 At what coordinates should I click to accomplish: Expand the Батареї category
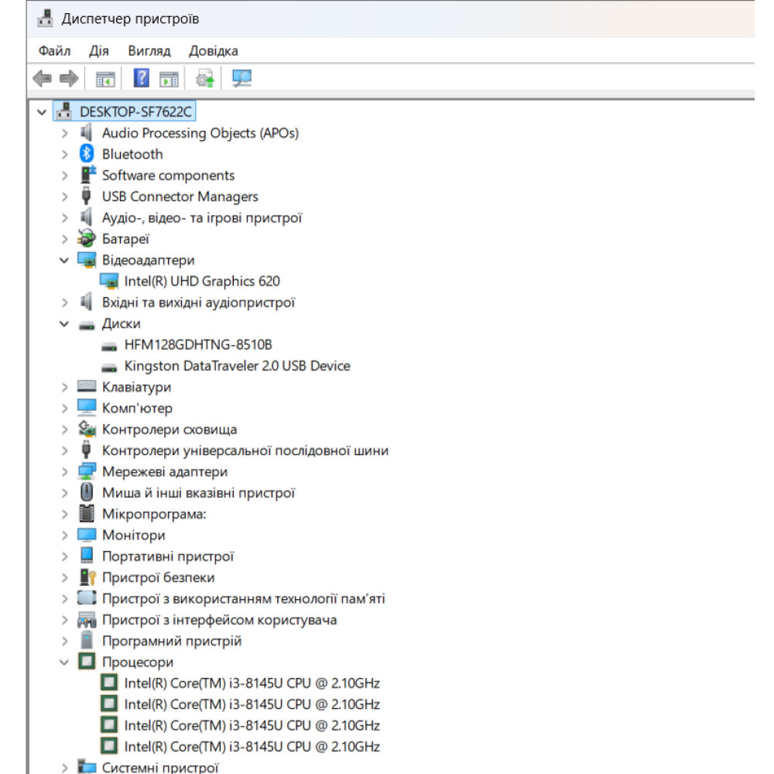(64, 239)
